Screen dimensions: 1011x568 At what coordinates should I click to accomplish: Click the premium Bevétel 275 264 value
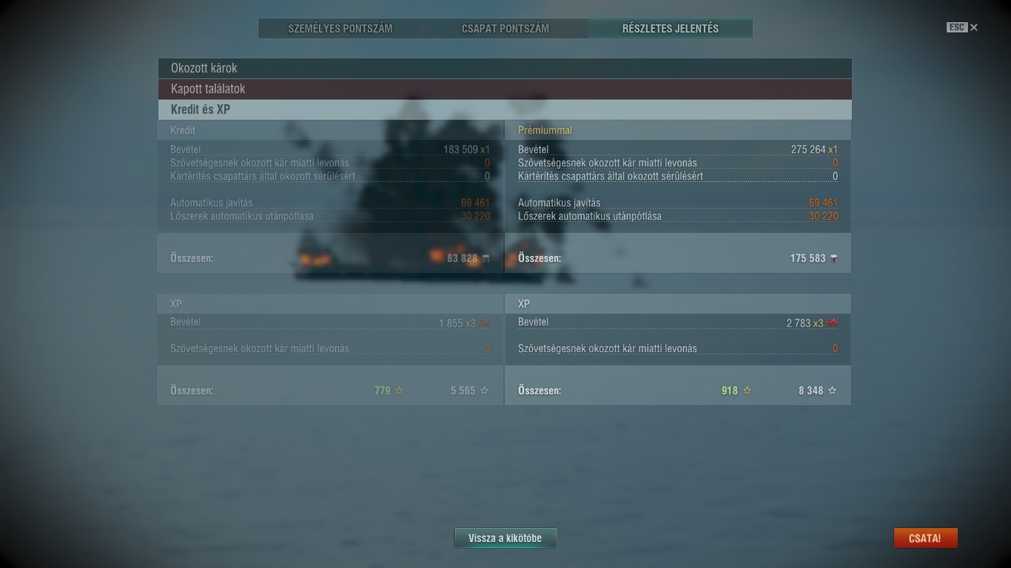tap(808, 149)
